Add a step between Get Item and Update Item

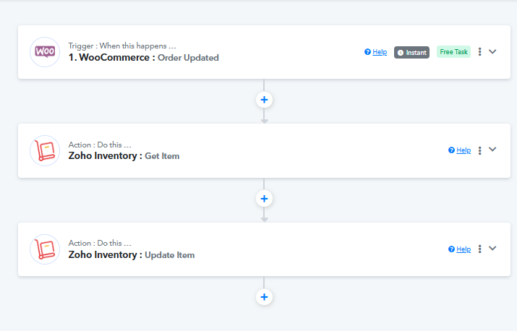click(x=264, y=199)
